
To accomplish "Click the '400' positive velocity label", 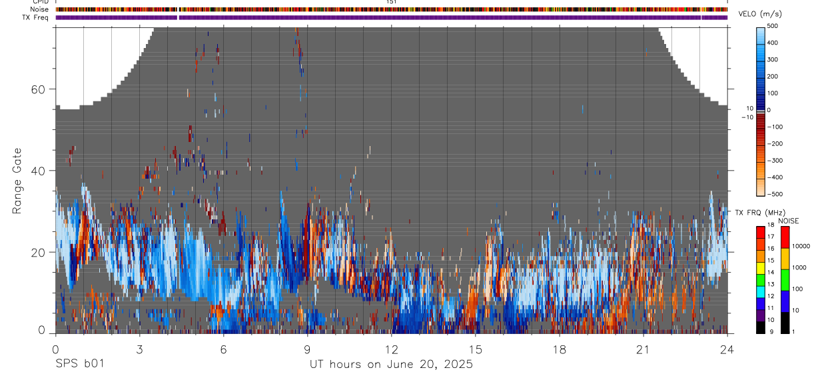I will point(773,43).
